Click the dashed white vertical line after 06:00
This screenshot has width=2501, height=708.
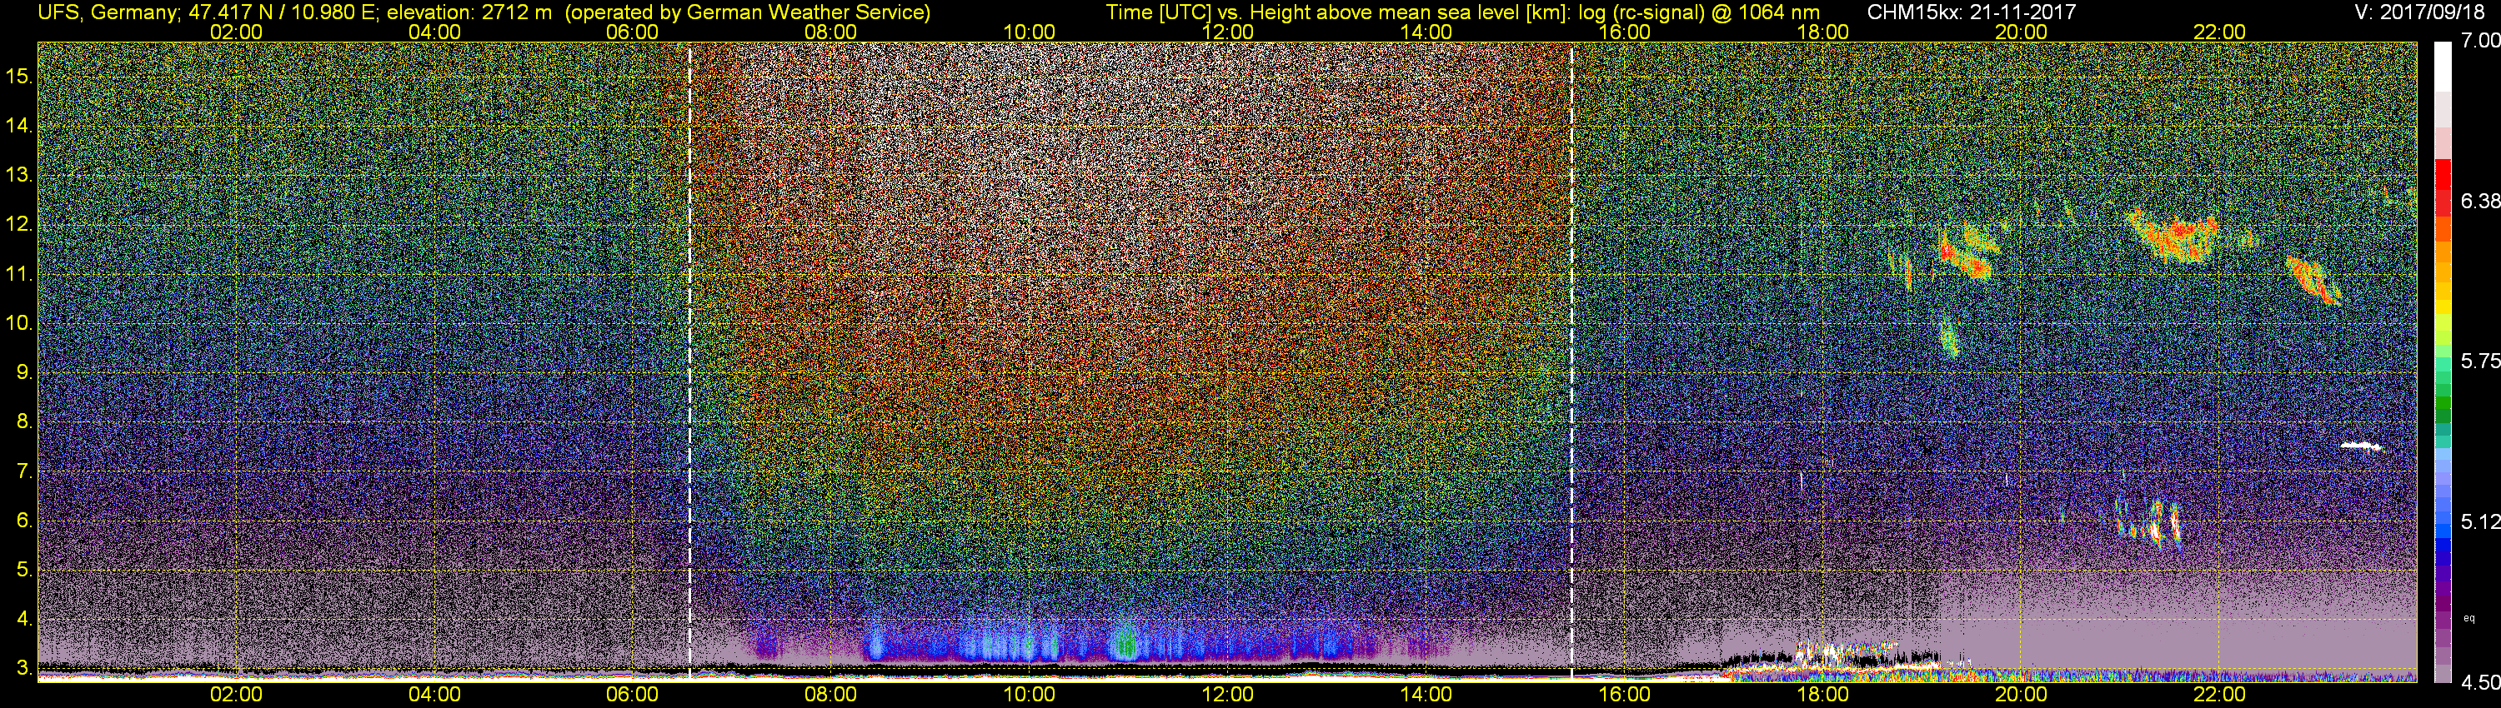[689, 361]
